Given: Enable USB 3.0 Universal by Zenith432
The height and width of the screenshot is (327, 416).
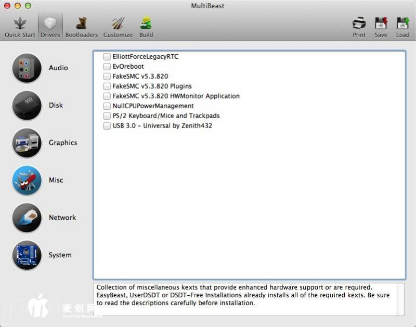Looking at the screenshot, I should (107, 125).
